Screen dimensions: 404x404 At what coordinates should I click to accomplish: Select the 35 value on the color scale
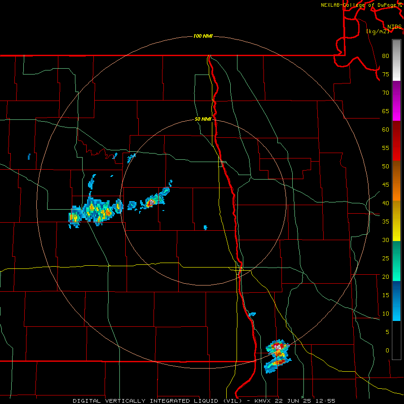coord(386,222)
